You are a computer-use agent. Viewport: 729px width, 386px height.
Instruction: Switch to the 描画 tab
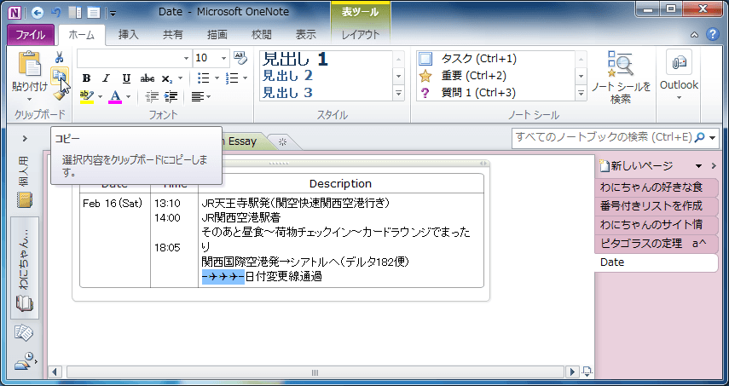(x=217, y=35)
